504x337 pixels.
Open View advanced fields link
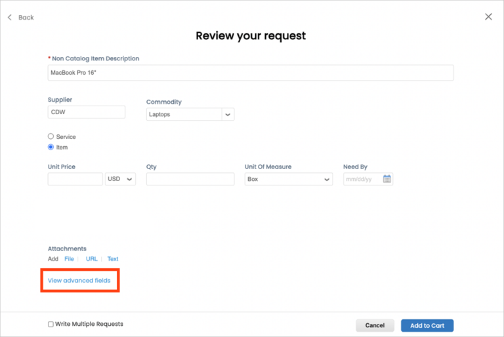tap(79, 281)
